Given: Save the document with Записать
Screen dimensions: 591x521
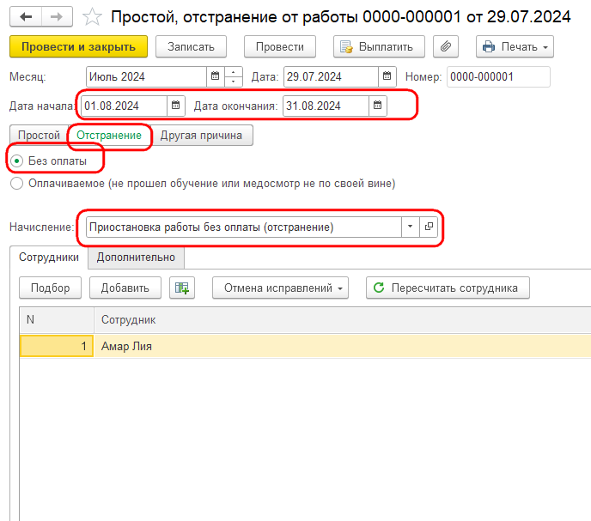Looking at the screenshot, I should [191, 46].
